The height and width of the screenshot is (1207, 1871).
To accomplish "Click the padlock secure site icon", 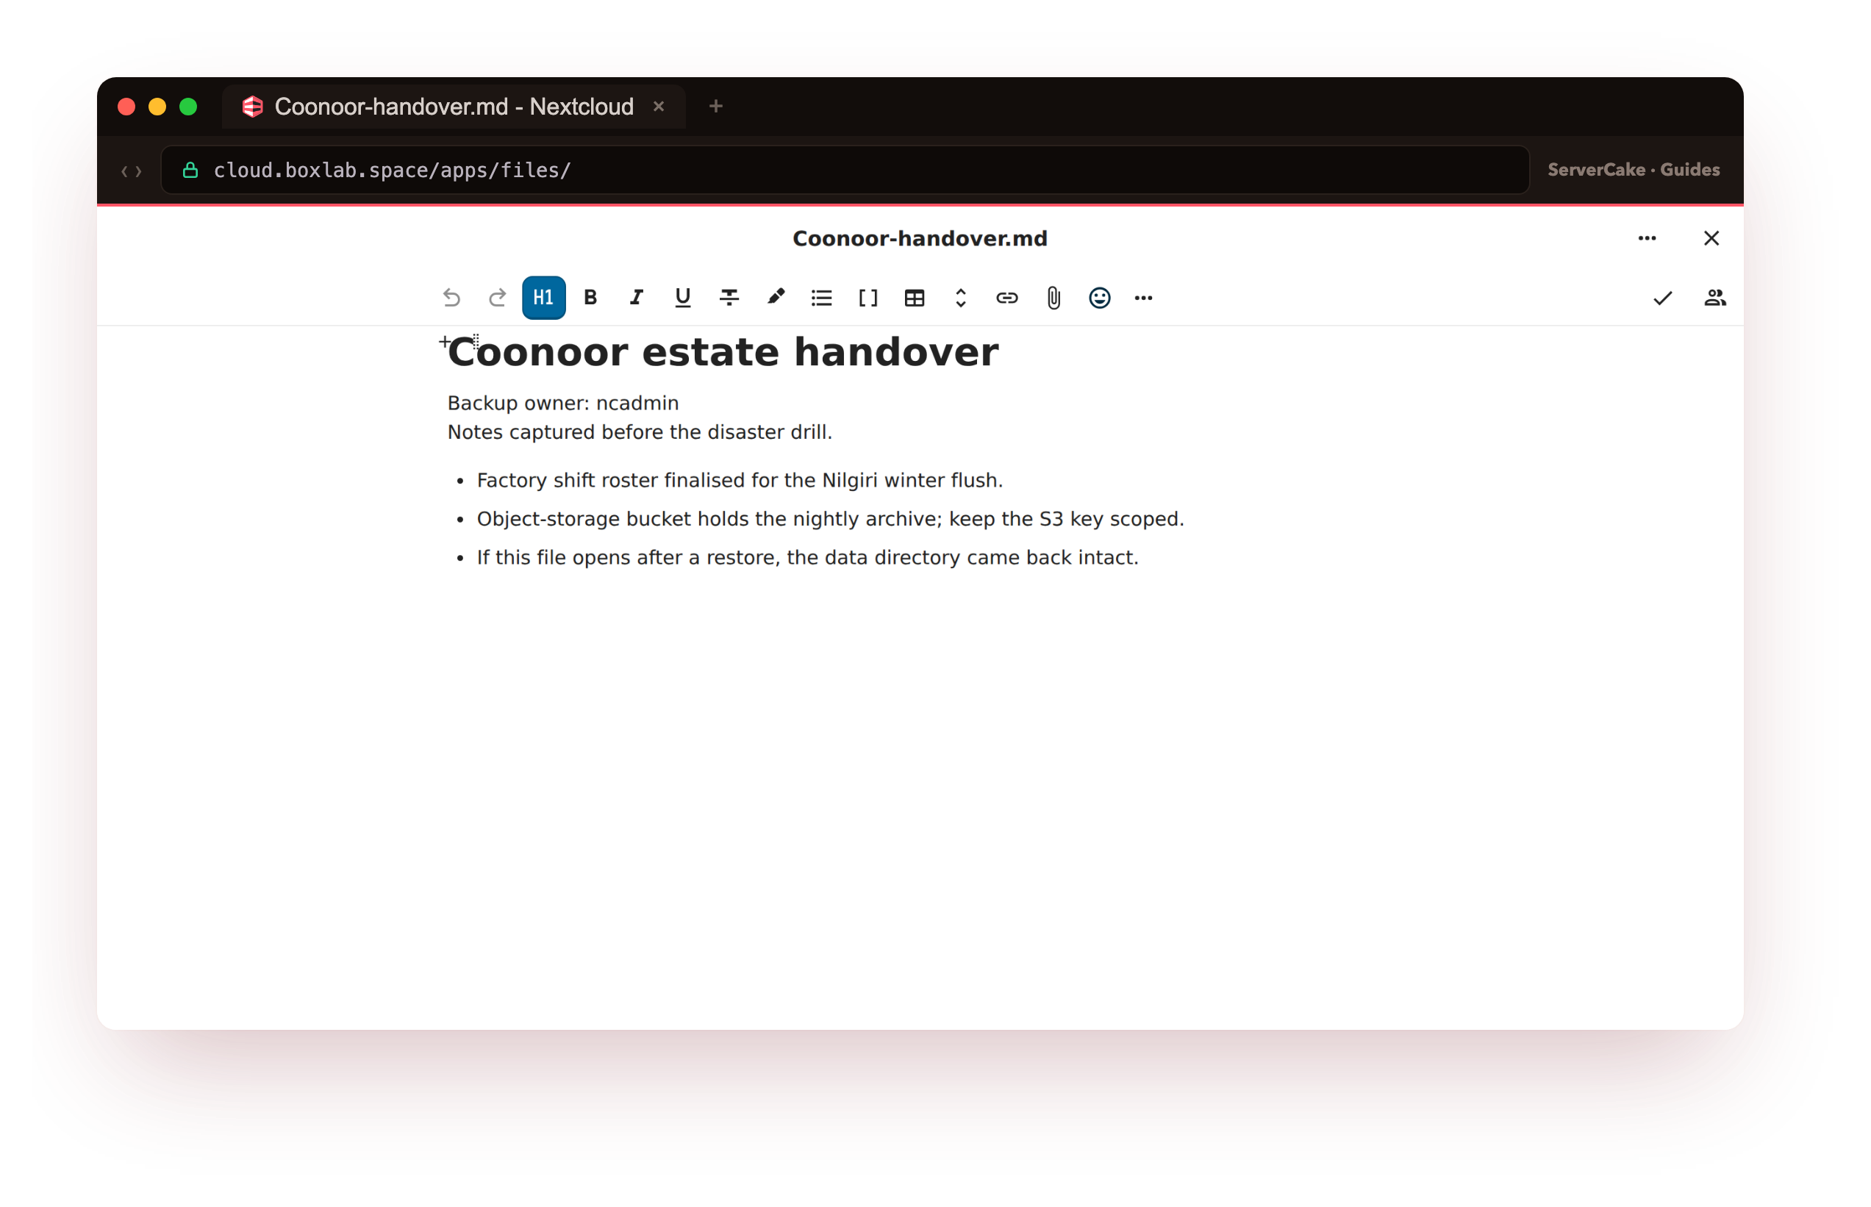I will (190, 170).
